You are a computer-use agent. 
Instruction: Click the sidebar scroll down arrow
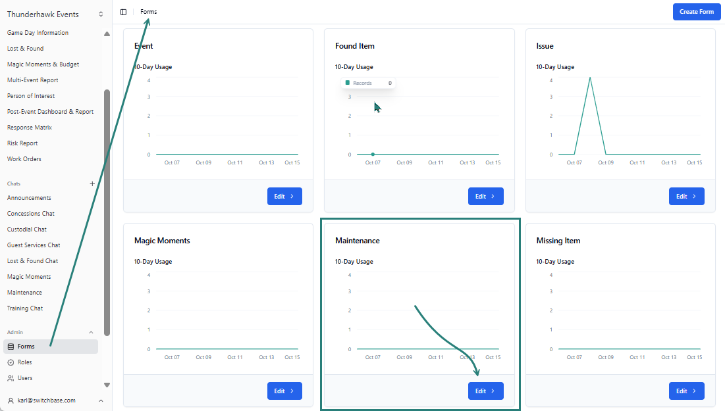pyautogui.click(x=107, y=385)
